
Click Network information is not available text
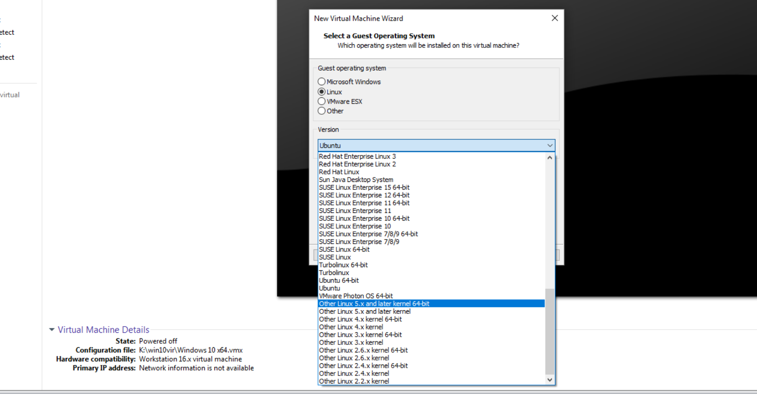pyautogui.click(x=196, y=368)
